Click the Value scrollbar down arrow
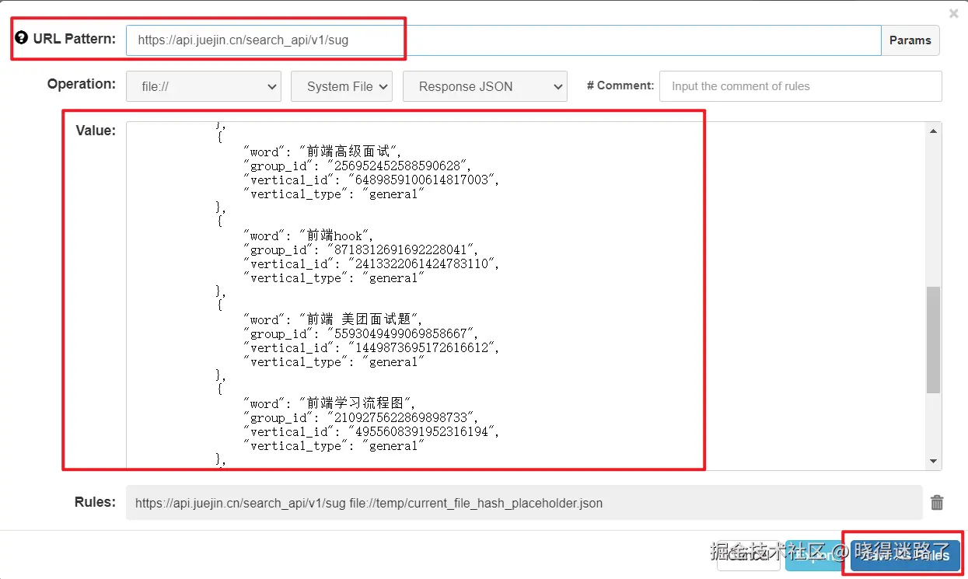 click(934, 462)
